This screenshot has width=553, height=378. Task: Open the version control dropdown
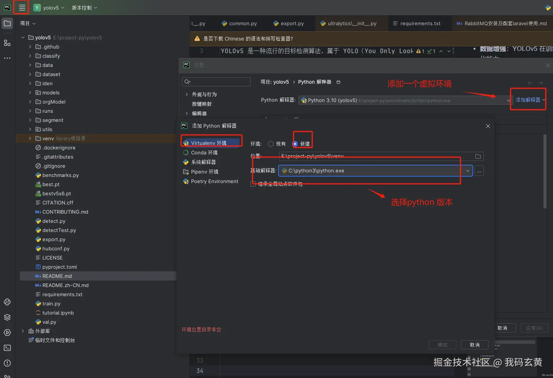tap(84, 8)
